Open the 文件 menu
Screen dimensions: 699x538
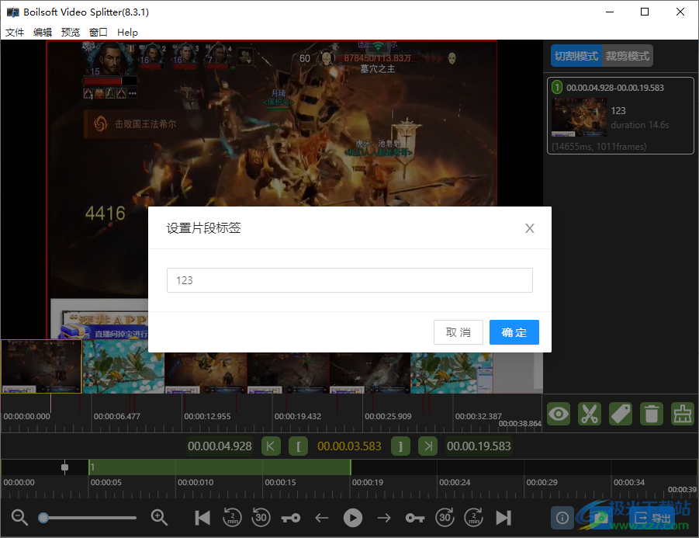click(x=15, y=32)
